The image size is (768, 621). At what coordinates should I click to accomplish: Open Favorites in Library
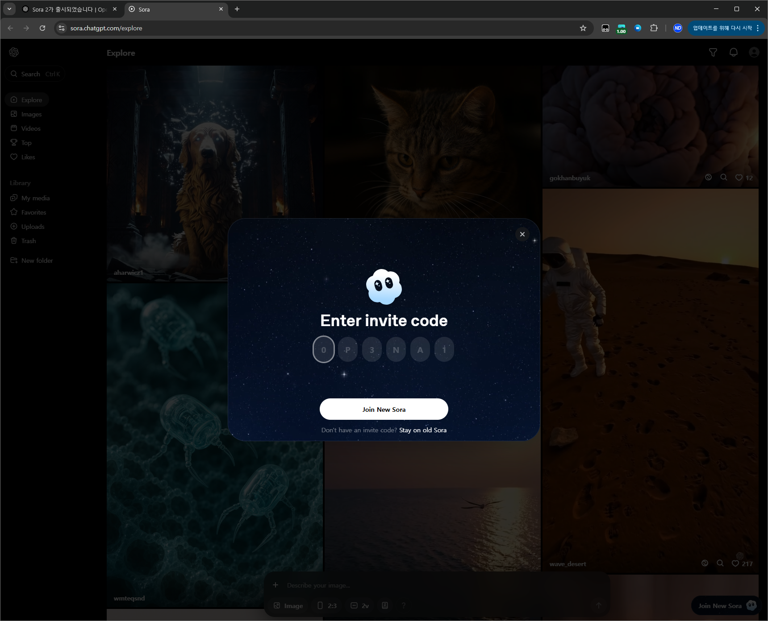pos(28,212)
